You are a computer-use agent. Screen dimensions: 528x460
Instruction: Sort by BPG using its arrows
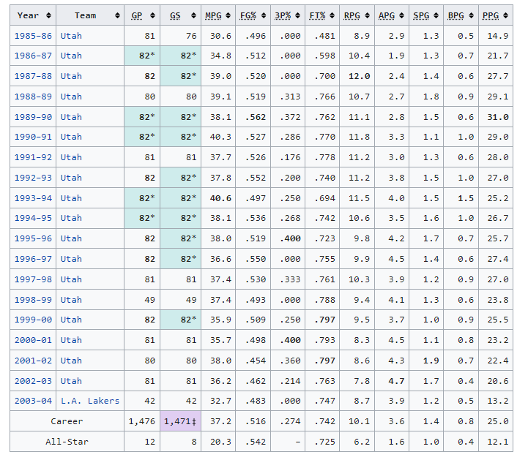[x=471, y=15]
